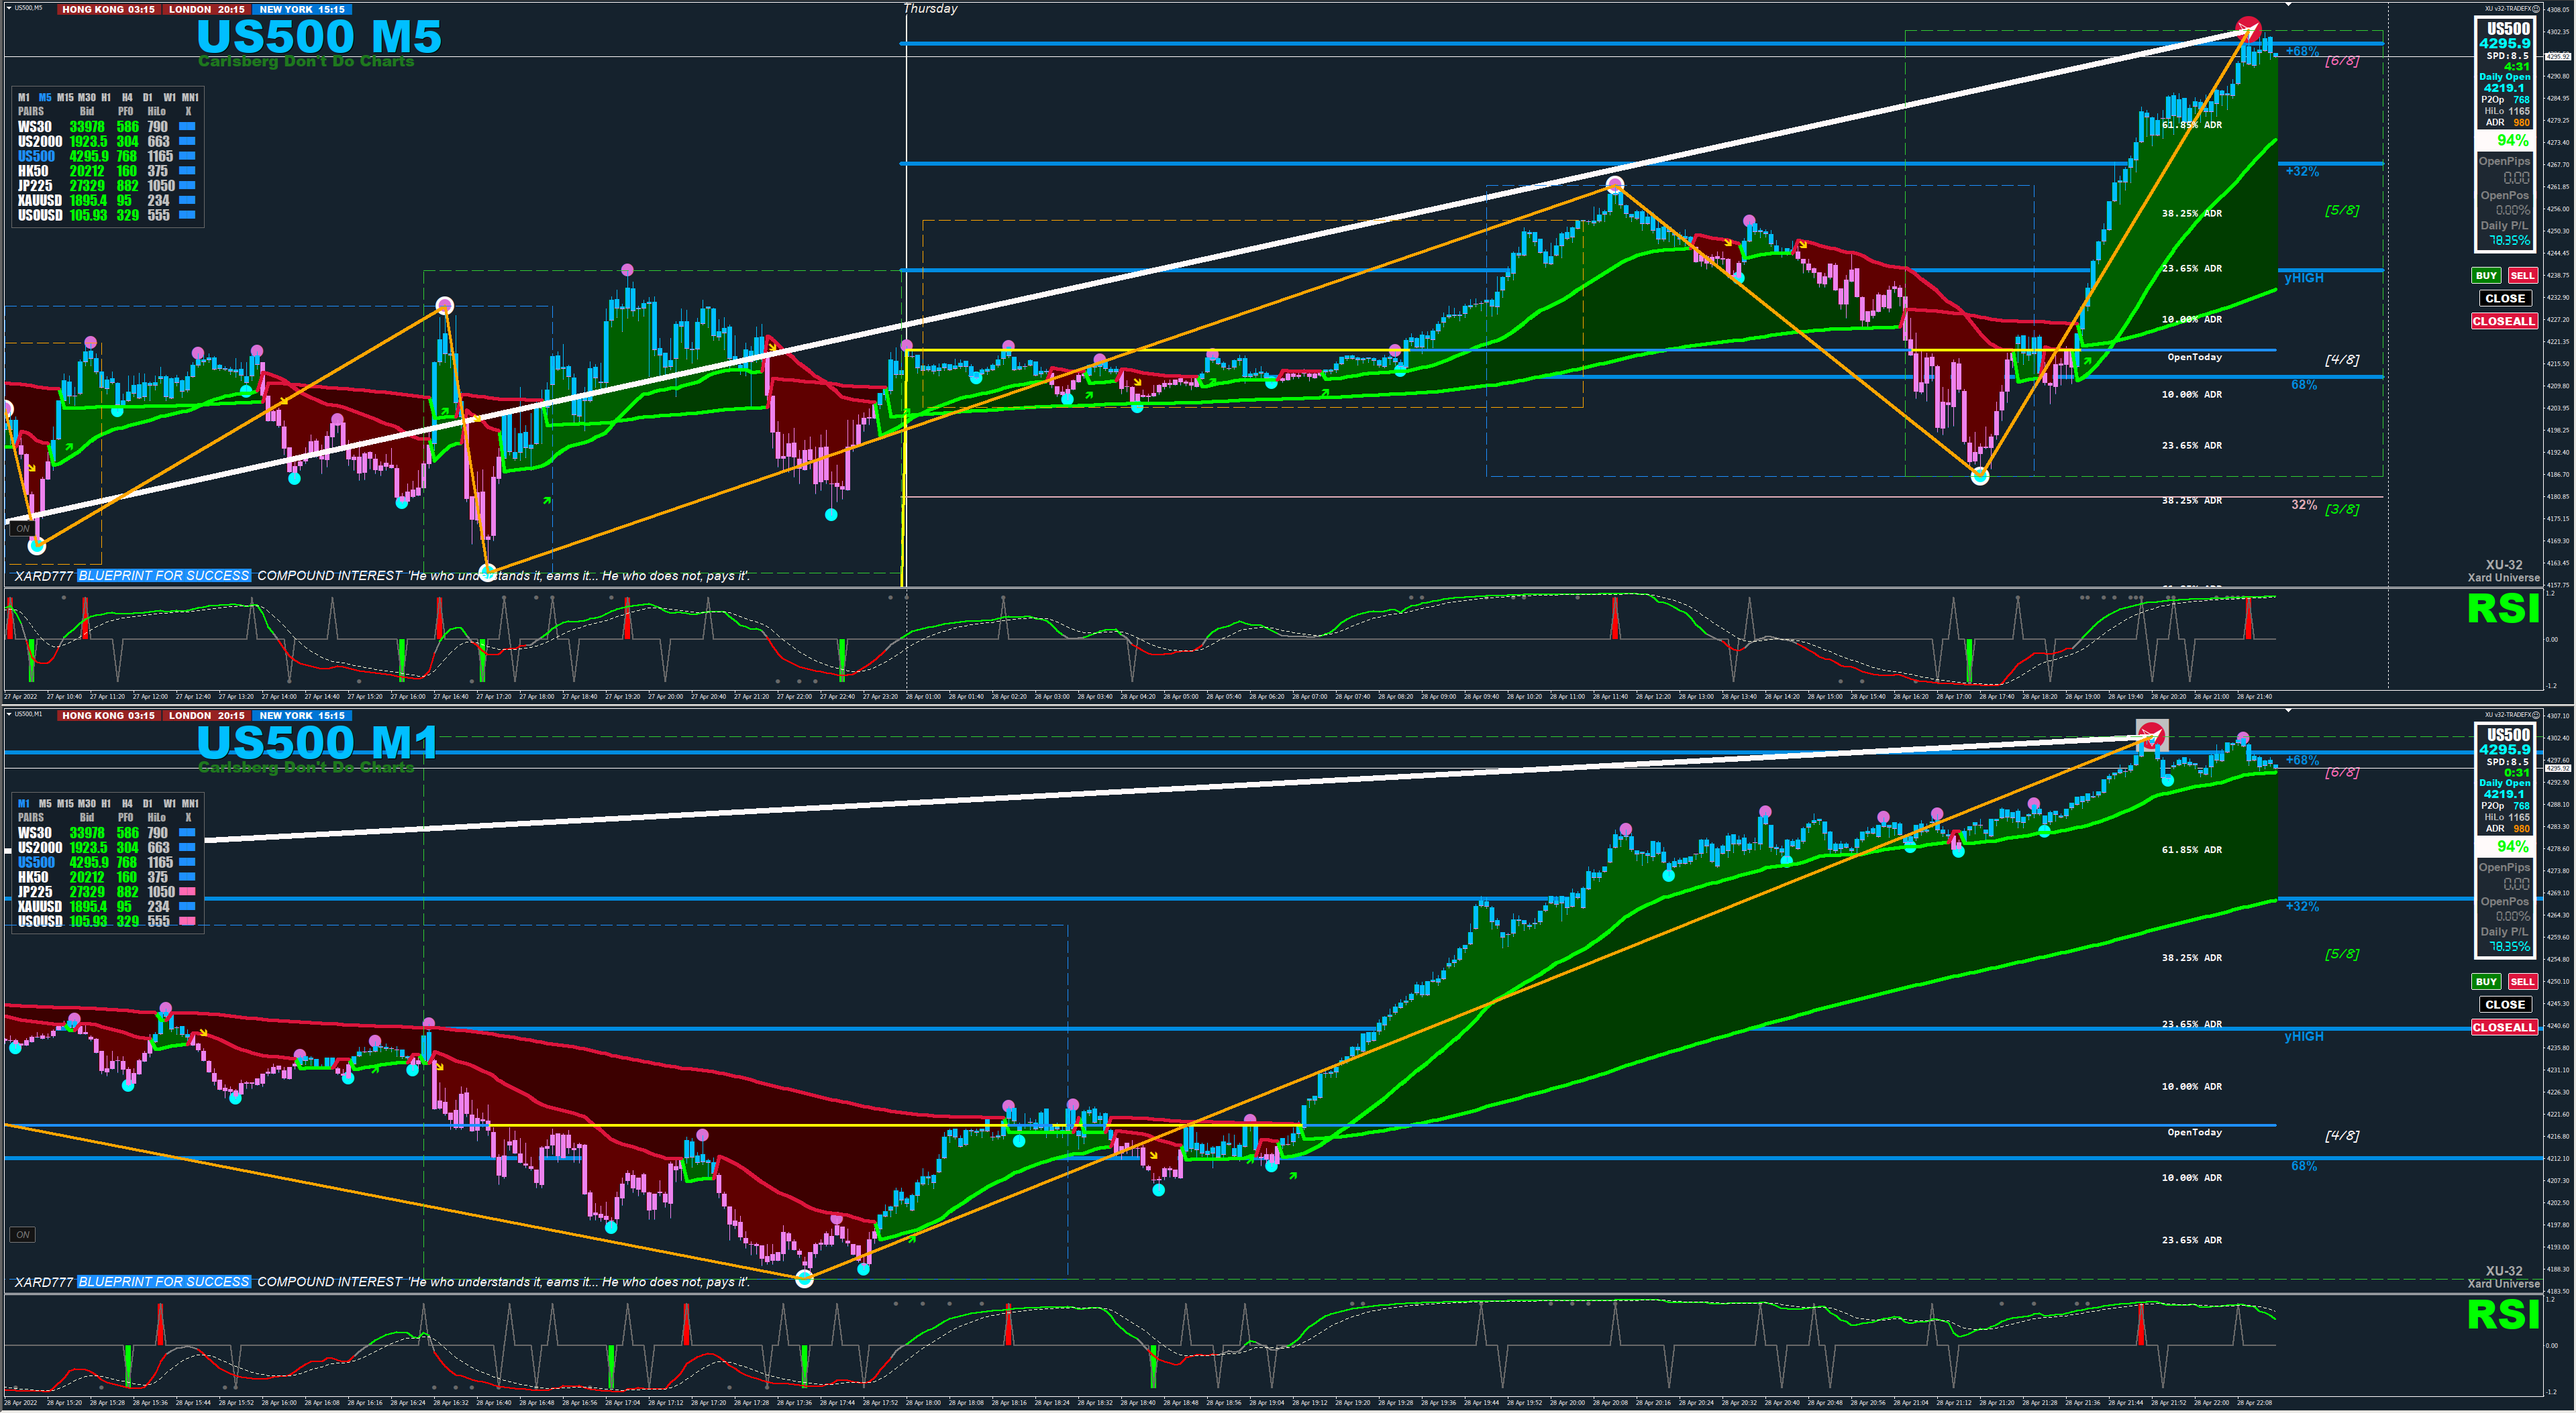The width and height of the screenshot is (2576, 1413).
Task: Expand the US500,M5 chart title dropdown arrow
Action: click(8, 8)
